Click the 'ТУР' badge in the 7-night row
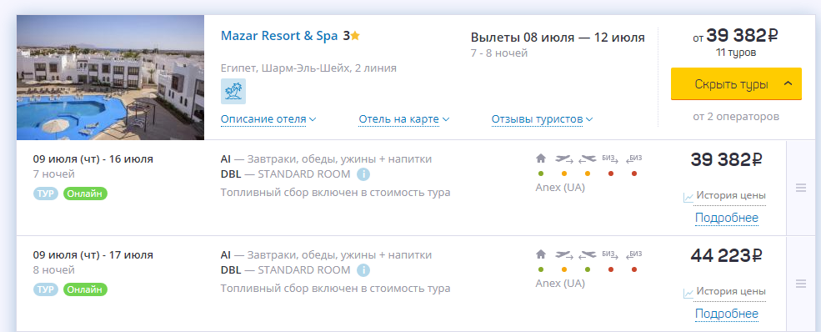Screen dimensions: 821x332 click(47, 194)
